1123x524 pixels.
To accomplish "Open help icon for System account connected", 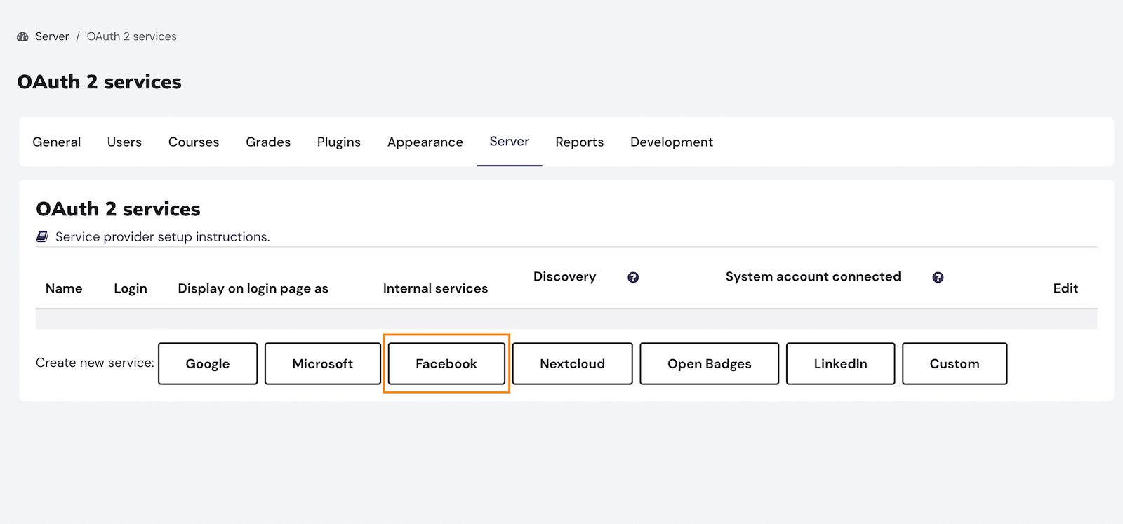I will 938,278.
